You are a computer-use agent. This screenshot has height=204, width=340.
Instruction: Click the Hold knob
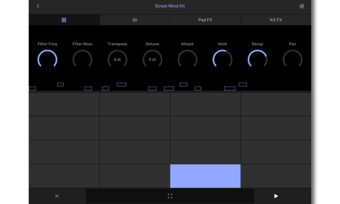pyautogui.click(x=222, y=59)
